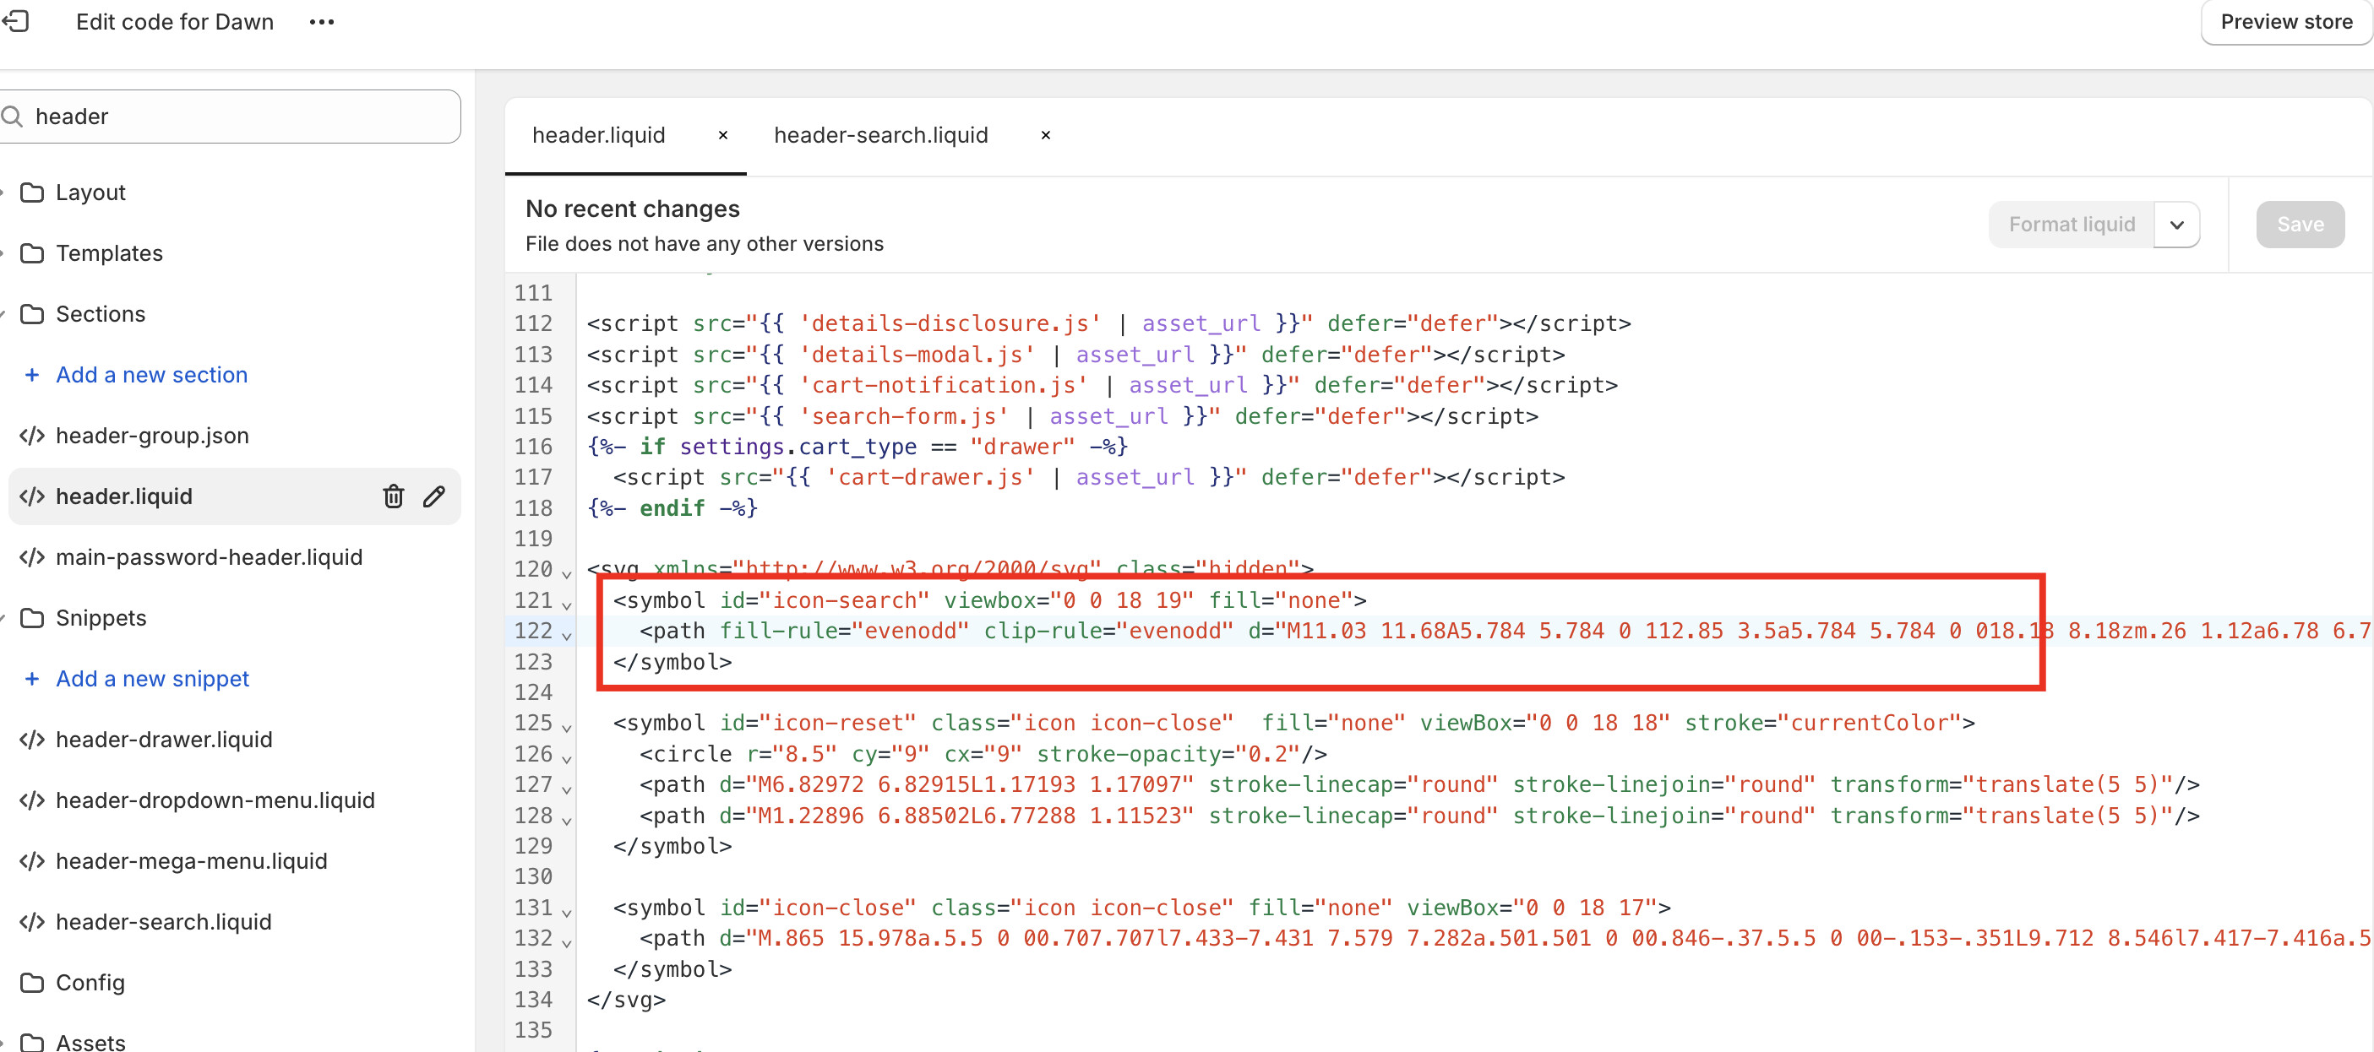Rename header.liquid with pencil icon
Screen dimensions: 2374x1052
coord(434,496)
